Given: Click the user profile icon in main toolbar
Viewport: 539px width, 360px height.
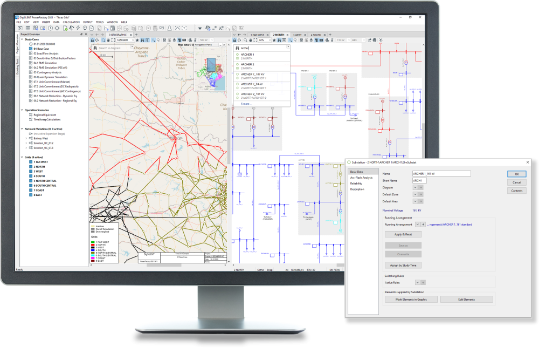Looking at the screenshot, I should 169,28.
